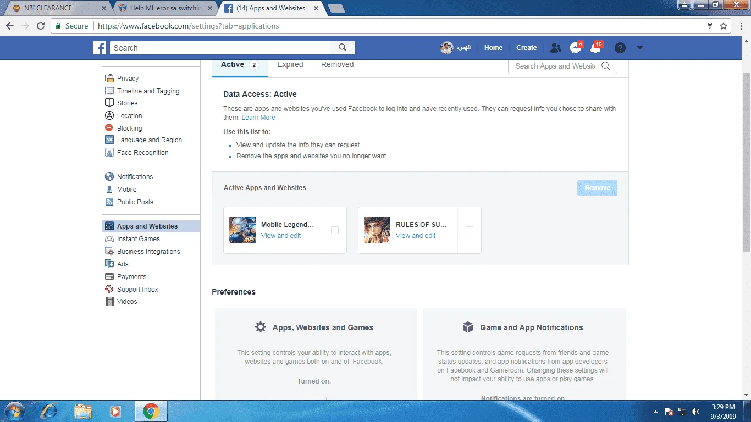Click View and edit under RULES OF SURVIVAL
This screenshot has height=422, width=751.
click(416, 236)
